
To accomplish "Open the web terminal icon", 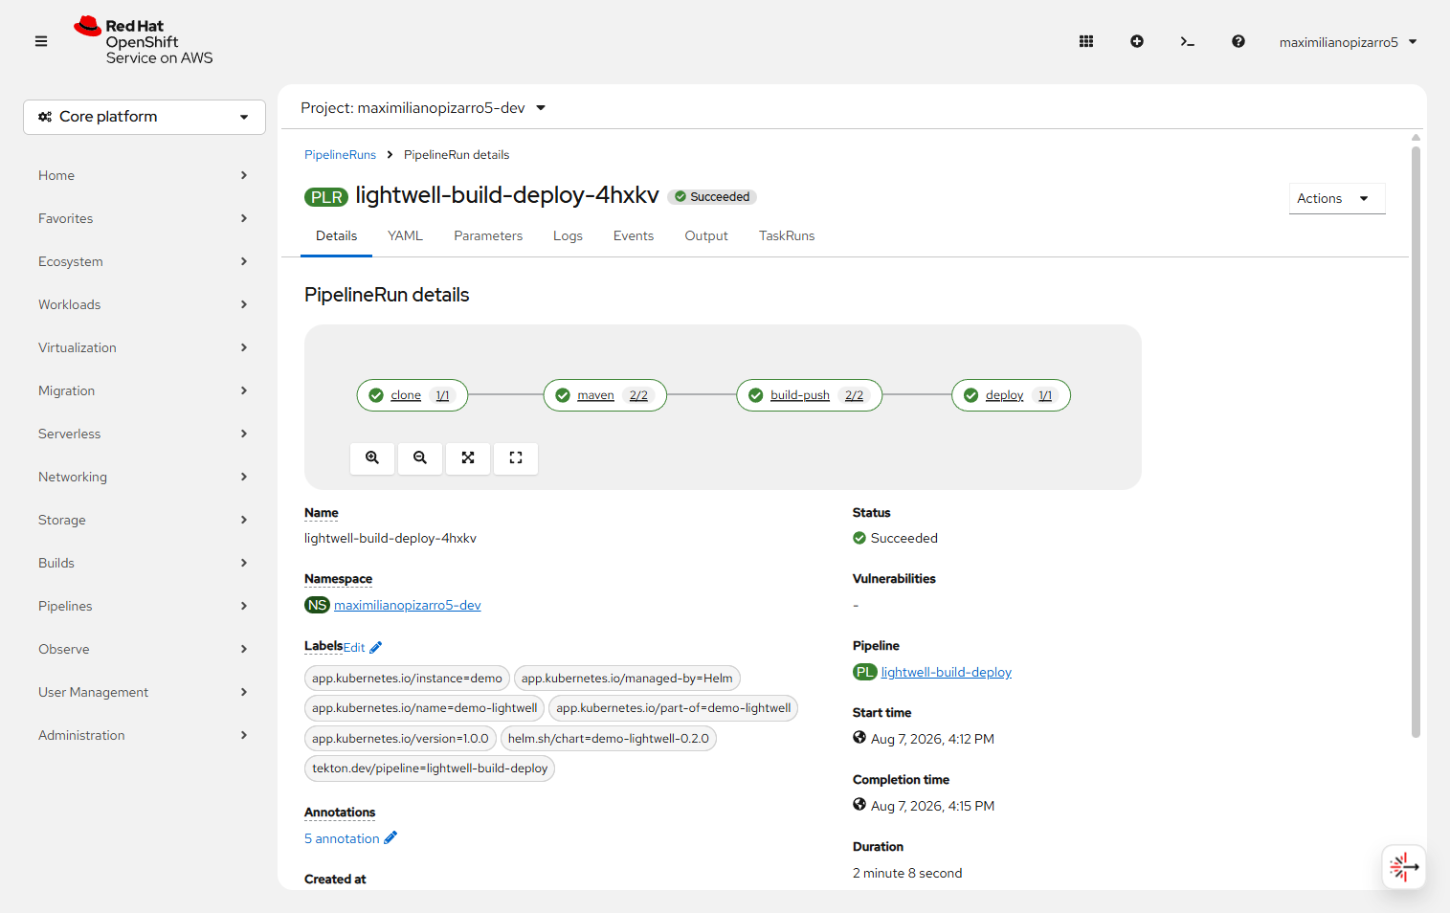I will [x=1188, y=41].
